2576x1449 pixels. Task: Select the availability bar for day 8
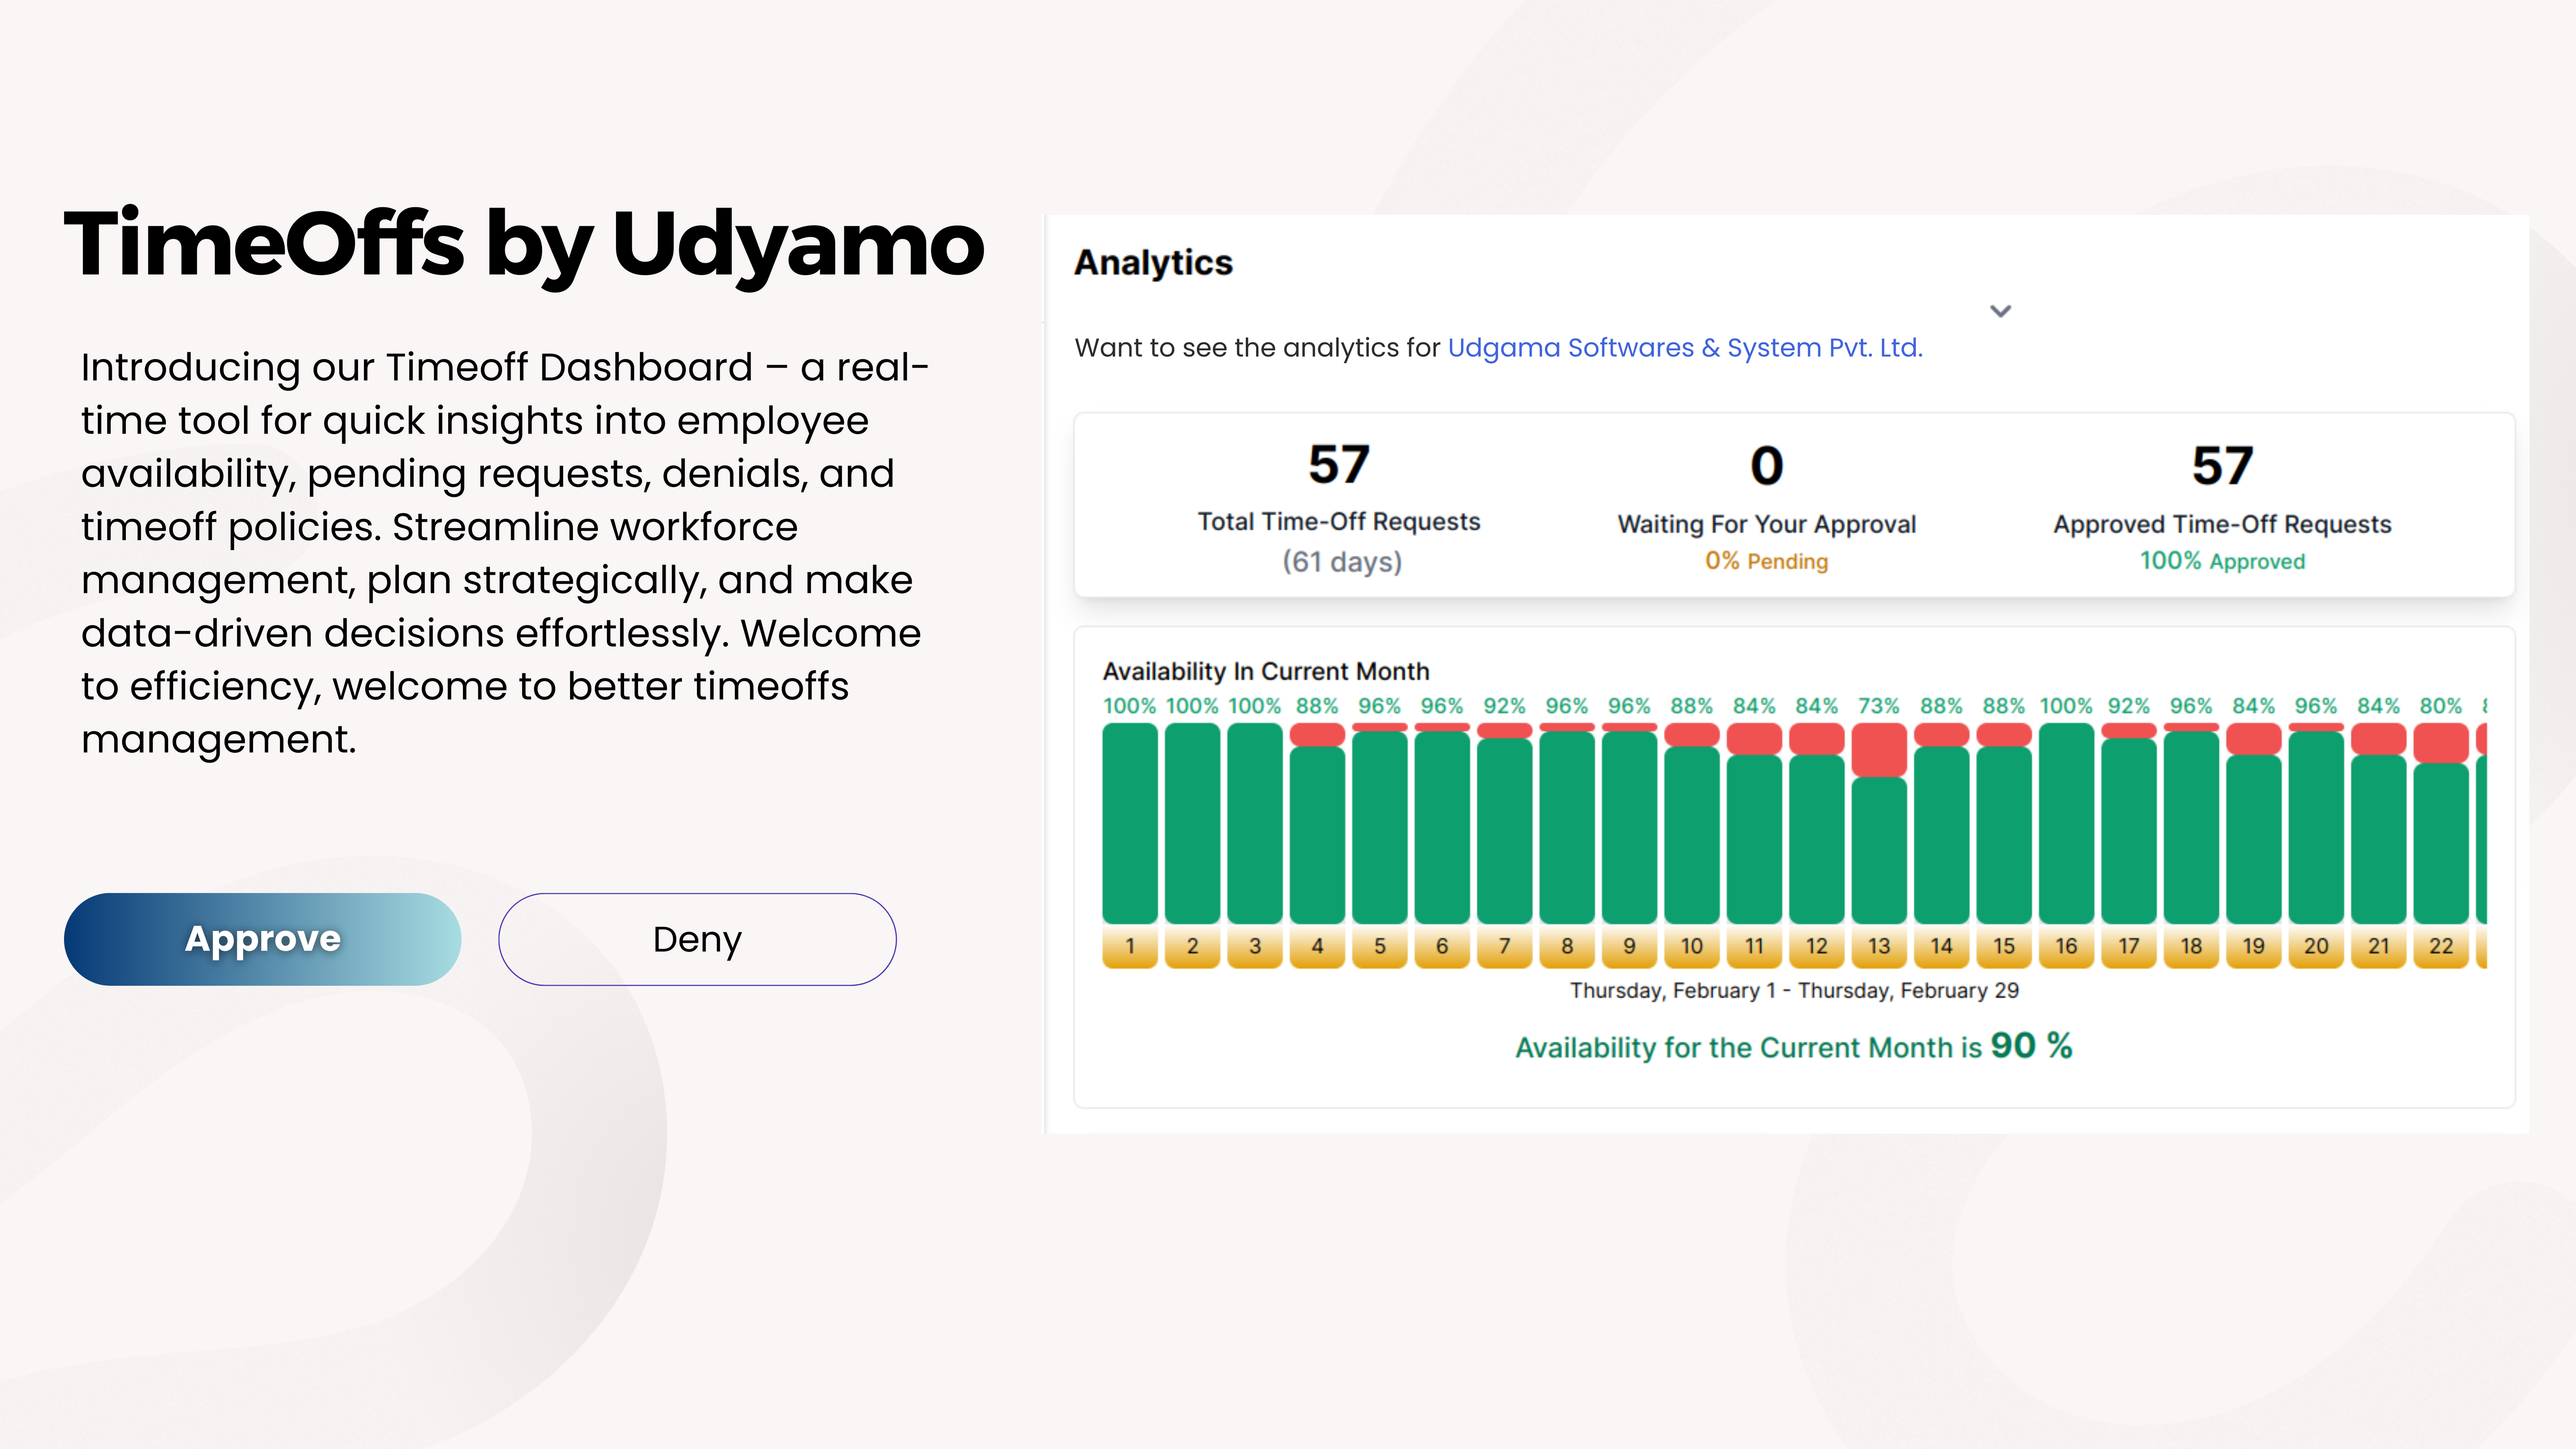pos(1567,823)
